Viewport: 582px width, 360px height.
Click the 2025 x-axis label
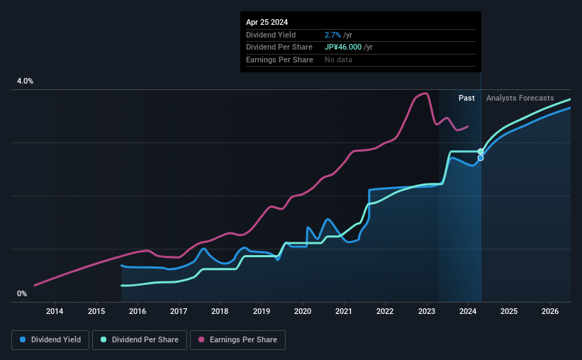point(509,311)
